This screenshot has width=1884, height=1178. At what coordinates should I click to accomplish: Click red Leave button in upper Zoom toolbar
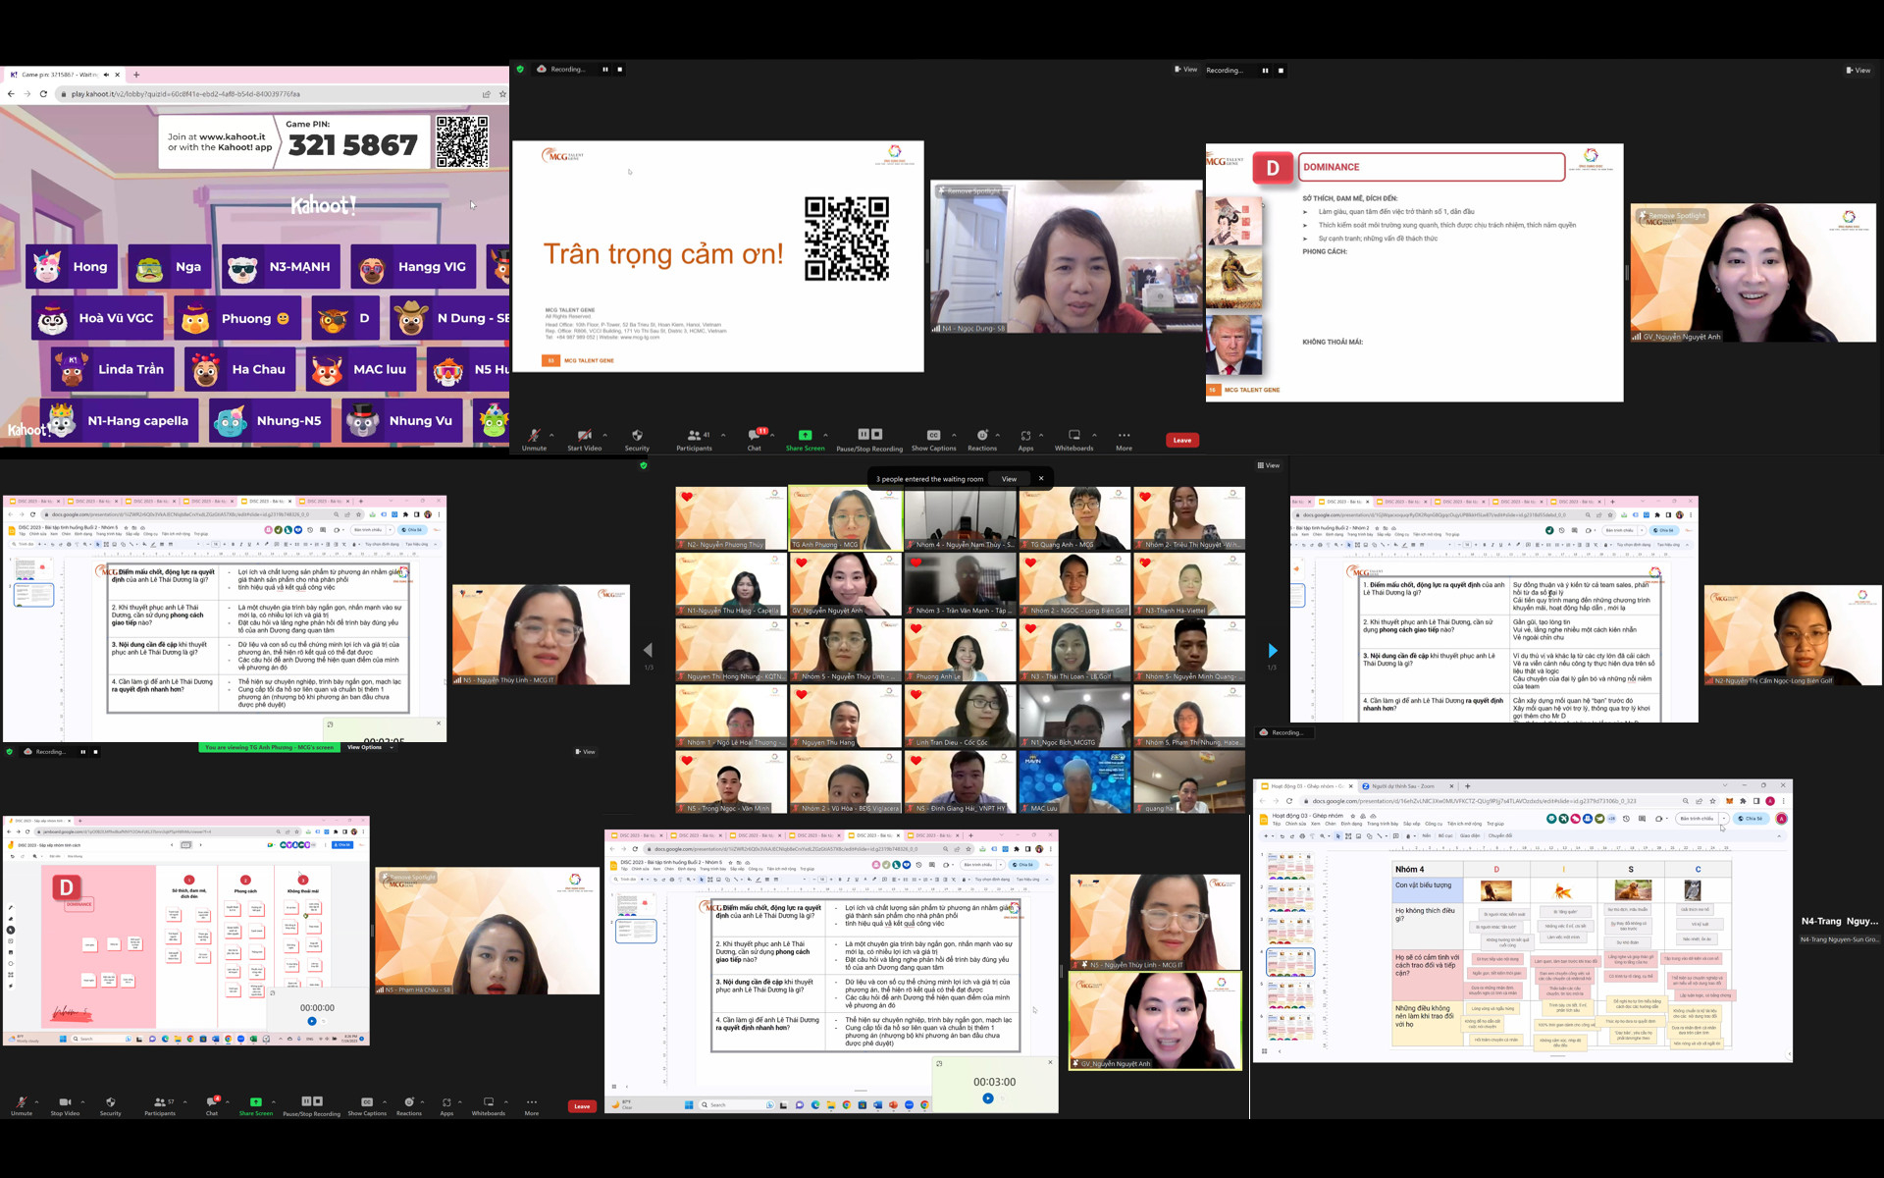[1182, 440]
